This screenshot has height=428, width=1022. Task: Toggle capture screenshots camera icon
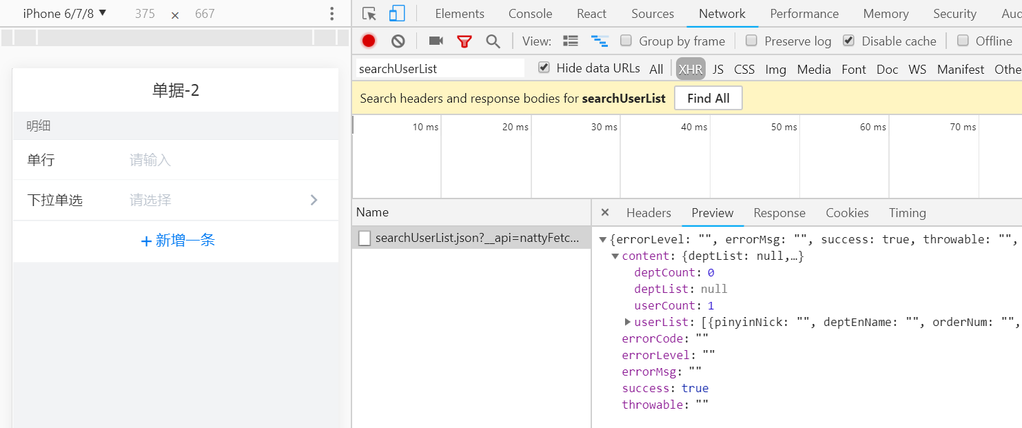(x=436, y=41)
